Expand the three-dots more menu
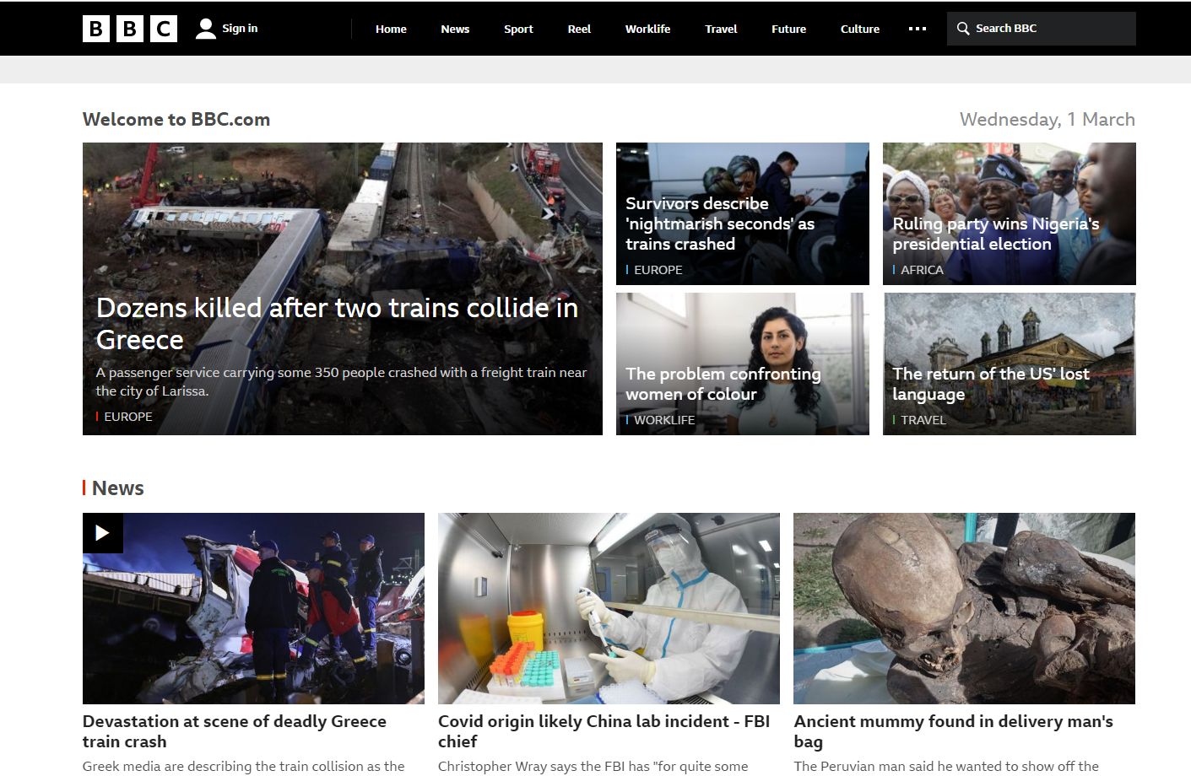Image resolution: width=1191 pixels, height=776 pixels. (x=918, y=29)
